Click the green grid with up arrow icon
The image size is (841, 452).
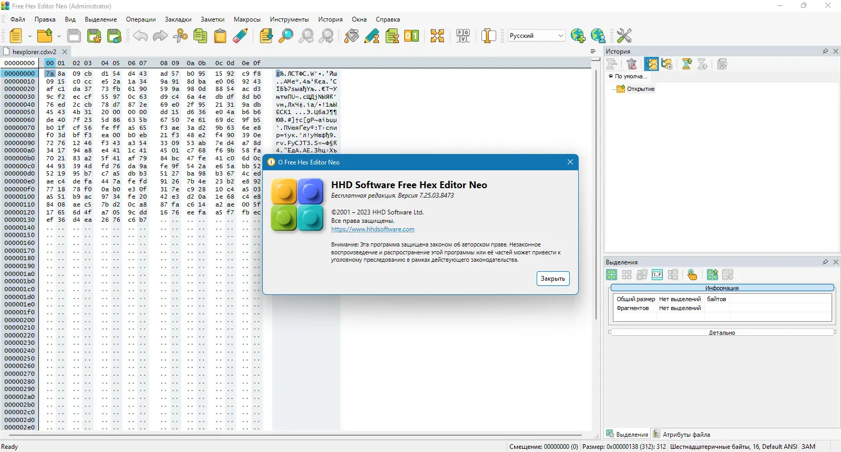tap(712, 275)
